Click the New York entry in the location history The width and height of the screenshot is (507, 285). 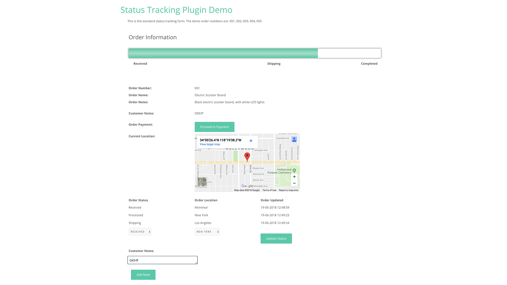(202, 215)
